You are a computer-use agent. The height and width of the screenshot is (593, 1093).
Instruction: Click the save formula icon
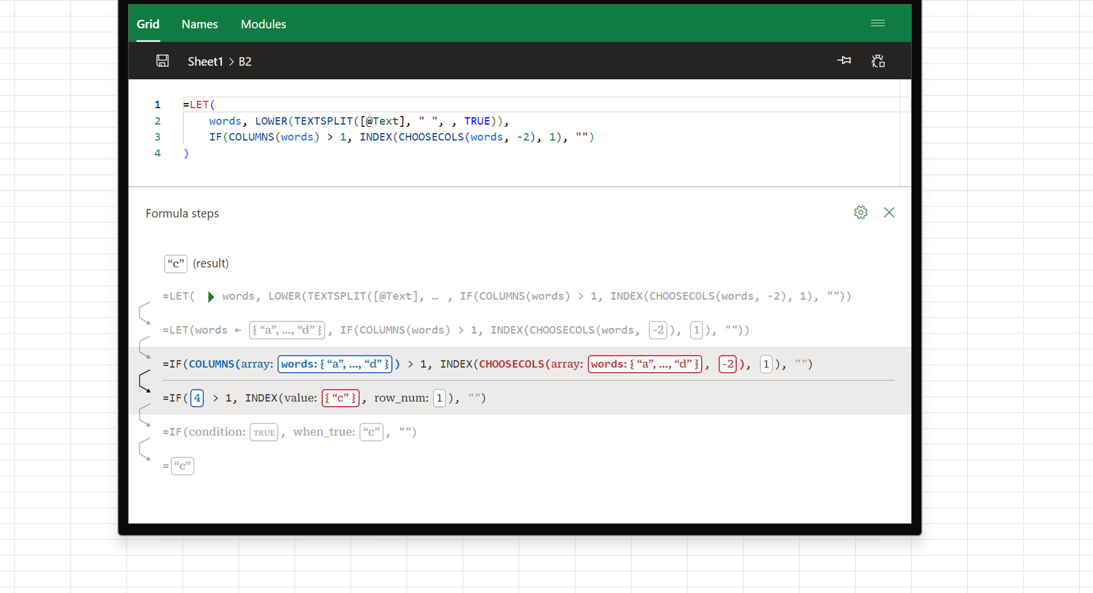pyautogui.click(x=162, y=61)
